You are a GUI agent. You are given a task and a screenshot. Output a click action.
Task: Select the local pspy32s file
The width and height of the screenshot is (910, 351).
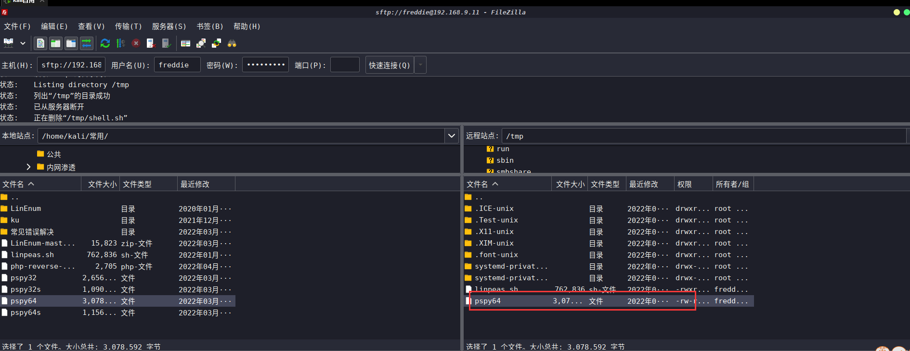coord(117,289)
